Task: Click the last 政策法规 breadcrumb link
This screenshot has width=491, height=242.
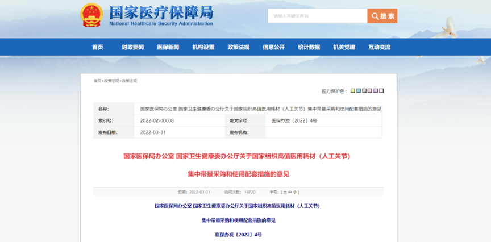Action: click(130, 81)
